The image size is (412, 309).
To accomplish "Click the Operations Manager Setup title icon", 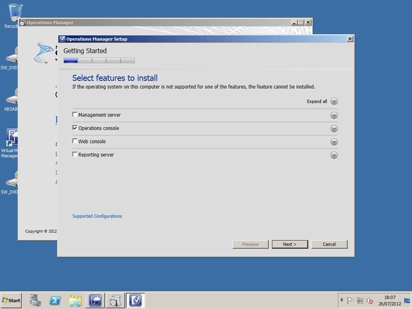I will [x=62, y=39].
